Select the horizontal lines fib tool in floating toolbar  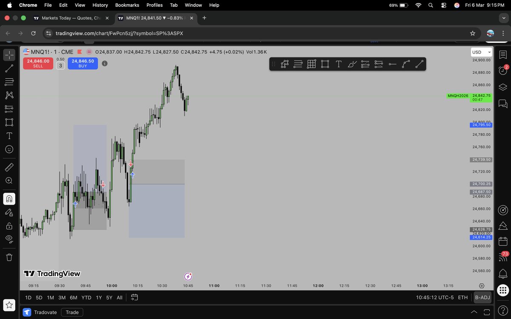298,64
